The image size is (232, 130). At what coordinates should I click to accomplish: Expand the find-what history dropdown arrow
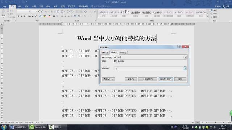185,57
